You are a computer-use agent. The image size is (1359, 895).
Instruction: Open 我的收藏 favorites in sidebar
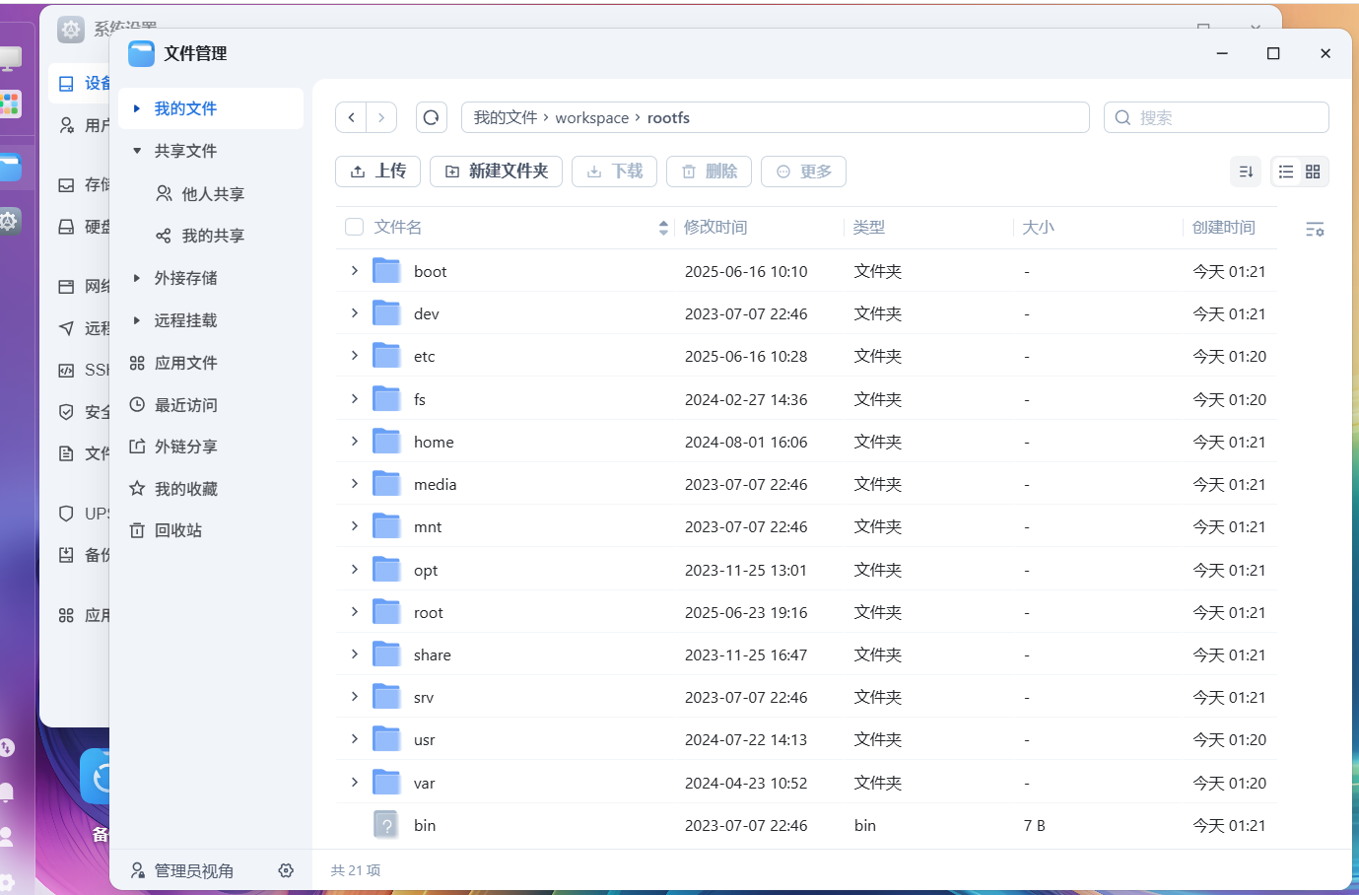186,489
